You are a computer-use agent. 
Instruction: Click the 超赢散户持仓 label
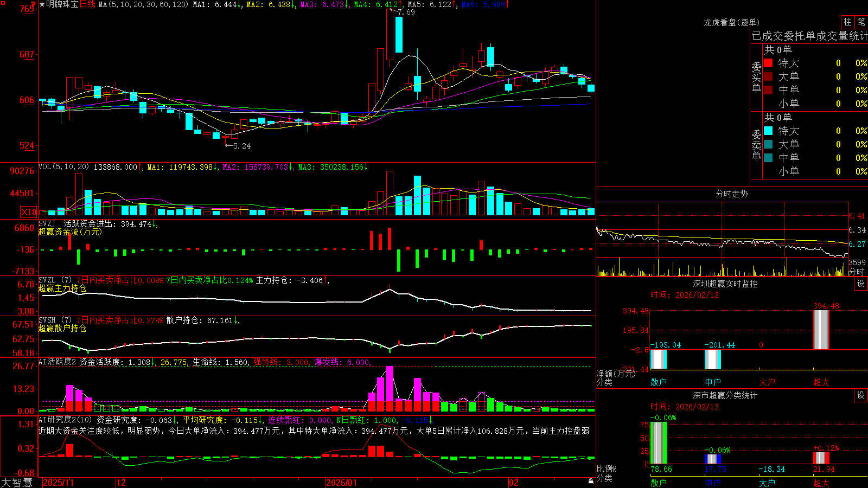(x=62, y=329)
